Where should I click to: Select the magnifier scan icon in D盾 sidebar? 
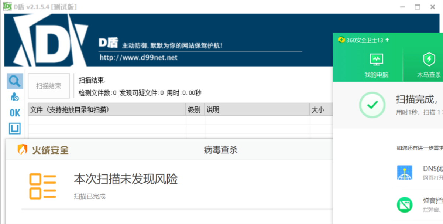(15, 81)
